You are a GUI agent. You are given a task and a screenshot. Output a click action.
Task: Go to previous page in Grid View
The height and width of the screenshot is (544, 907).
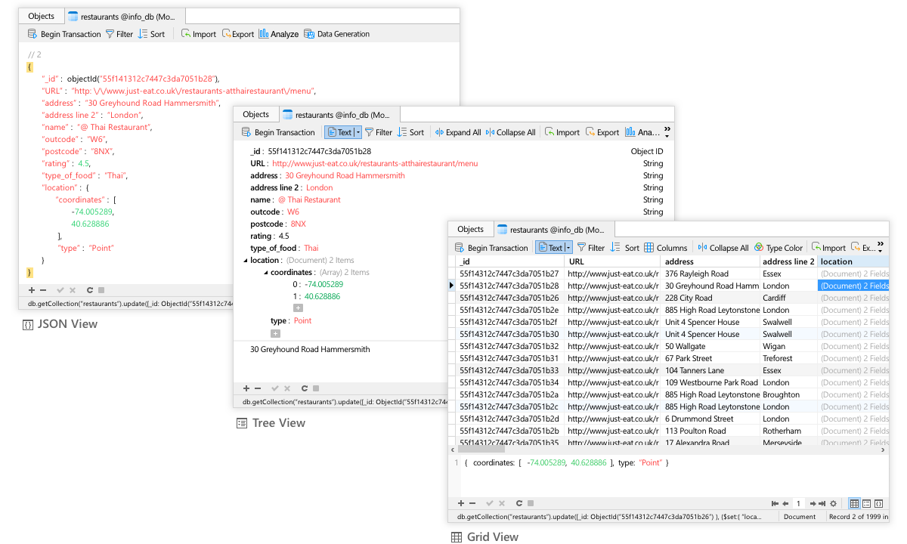[x=785, y=503]
